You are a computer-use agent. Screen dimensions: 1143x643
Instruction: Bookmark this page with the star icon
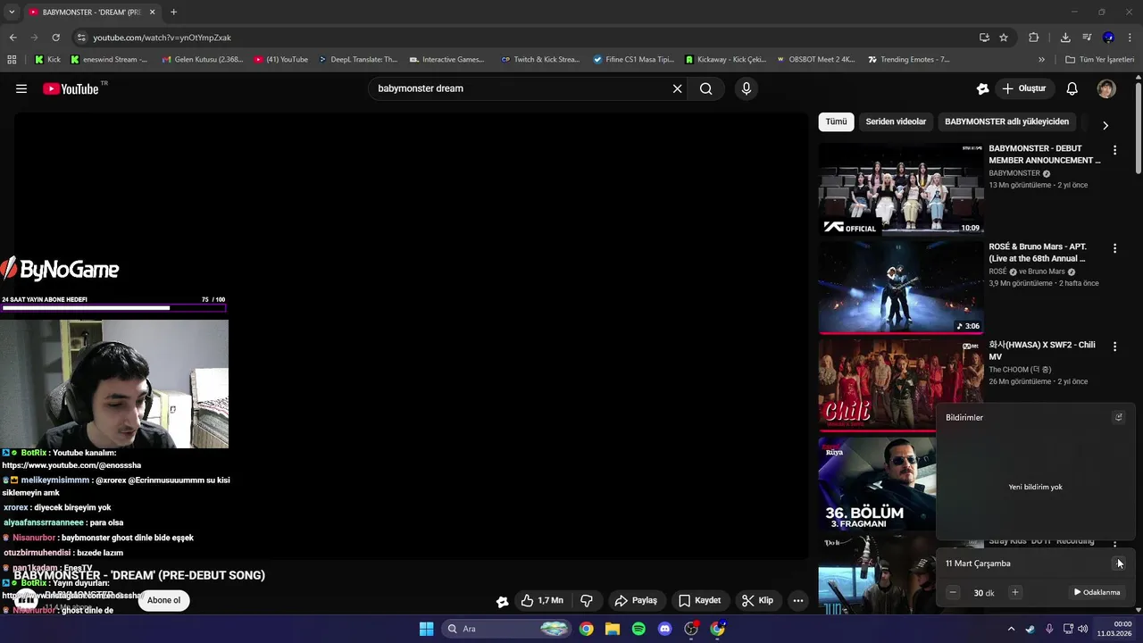coord(1004,38)
